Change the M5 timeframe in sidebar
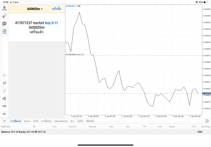211x147 pixels. tap(4, 114)
